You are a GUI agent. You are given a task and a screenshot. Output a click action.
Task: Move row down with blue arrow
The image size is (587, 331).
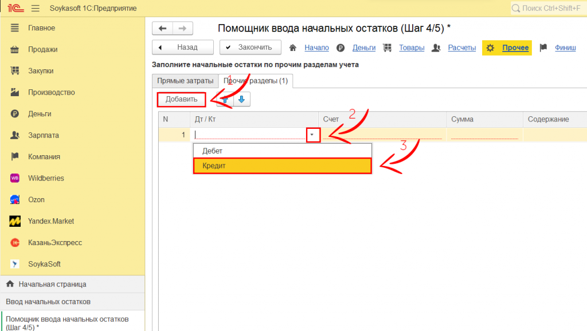pyautogui.click(x=241, y=100)
